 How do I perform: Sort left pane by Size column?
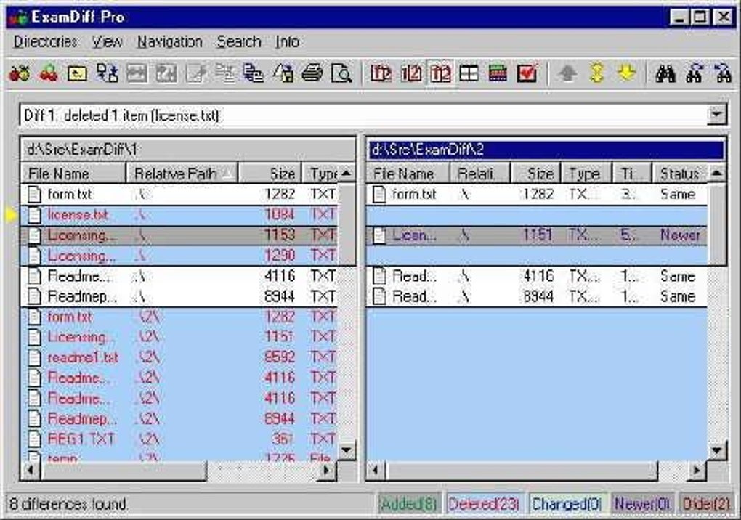pyautogui.click(x=270, y=174)
